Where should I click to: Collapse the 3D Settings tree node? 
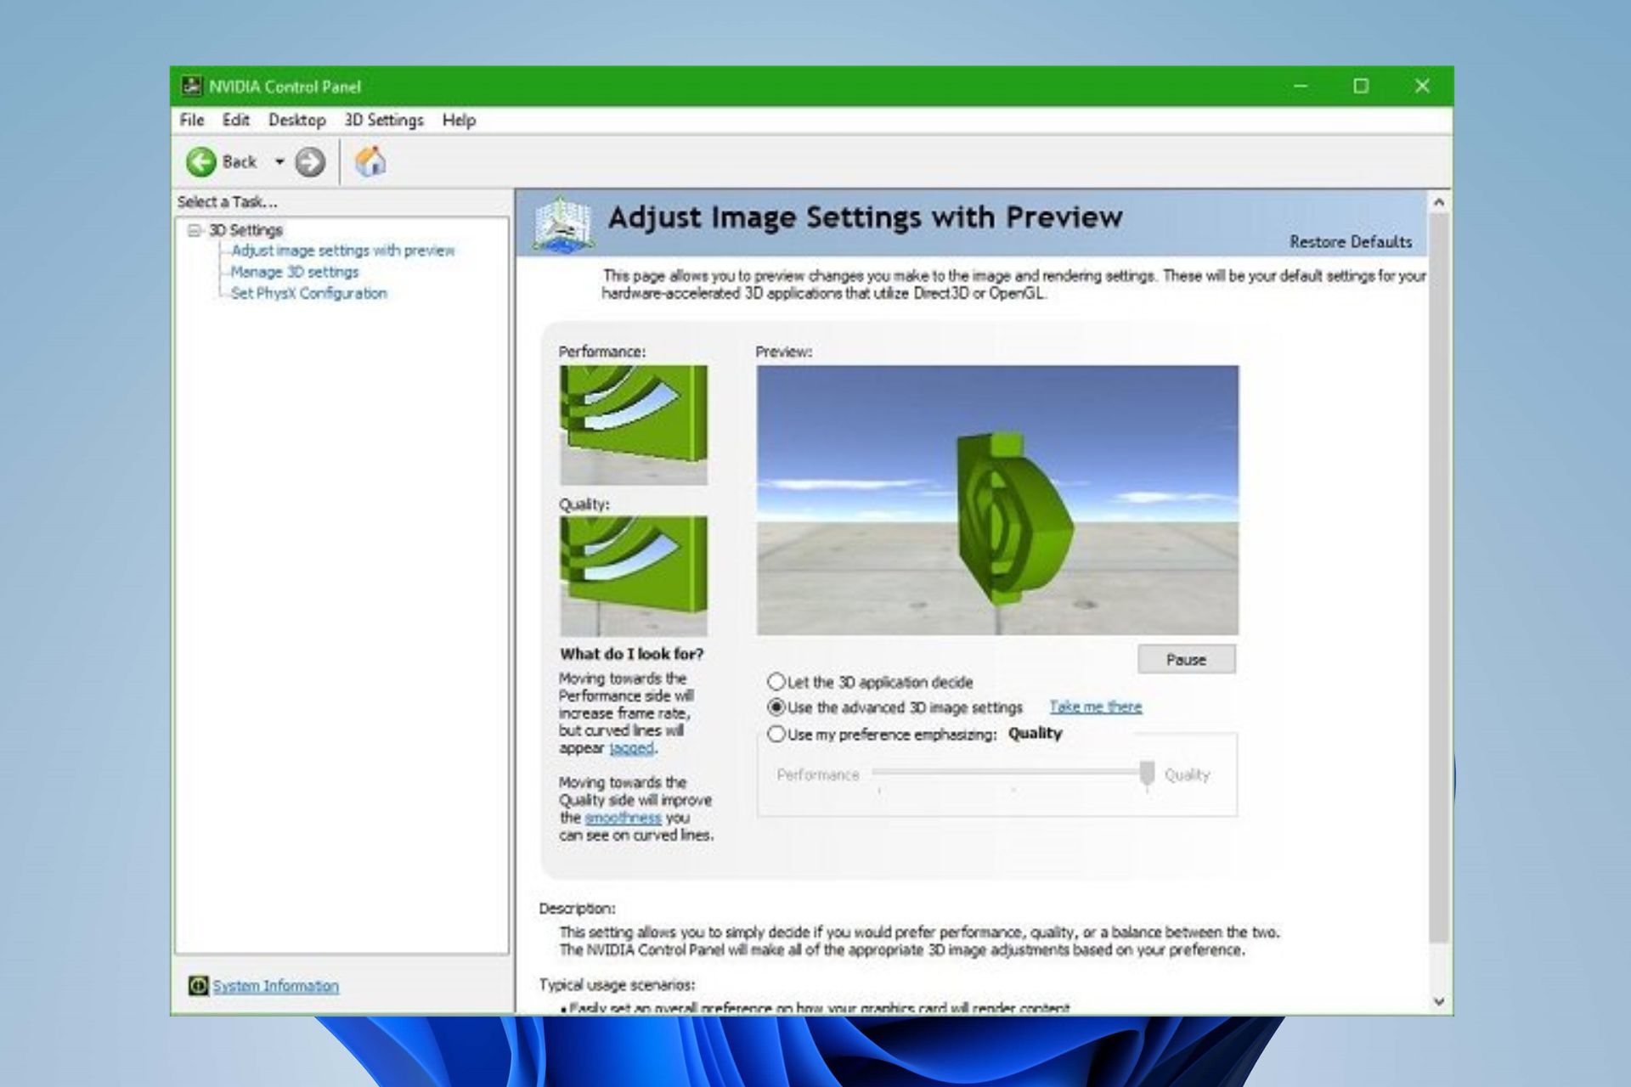coord(195,230)
